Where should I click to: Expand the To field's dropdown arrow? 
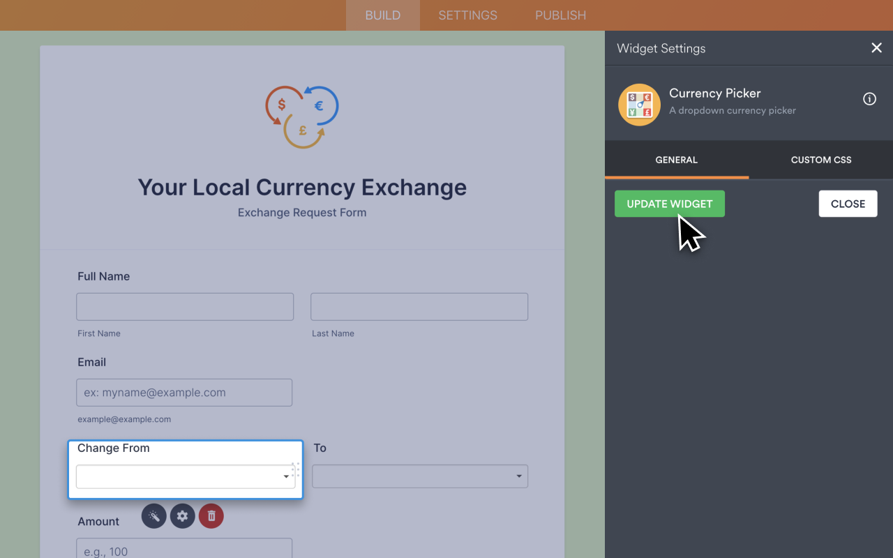tap(518, 476)
